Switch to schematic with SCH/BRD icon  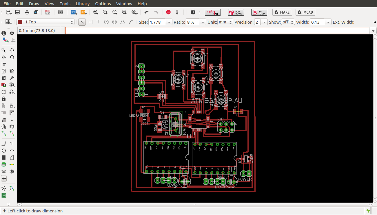point(48,12)
